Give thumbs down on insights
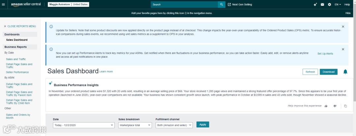This screenshot has width=356, height=136. [x=335, y=106]
